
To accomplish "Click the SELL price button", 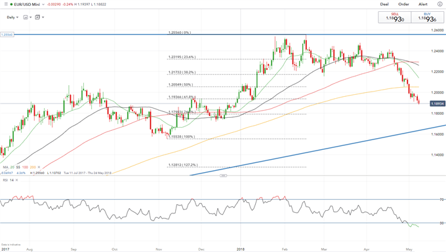I will pos(395,17).
